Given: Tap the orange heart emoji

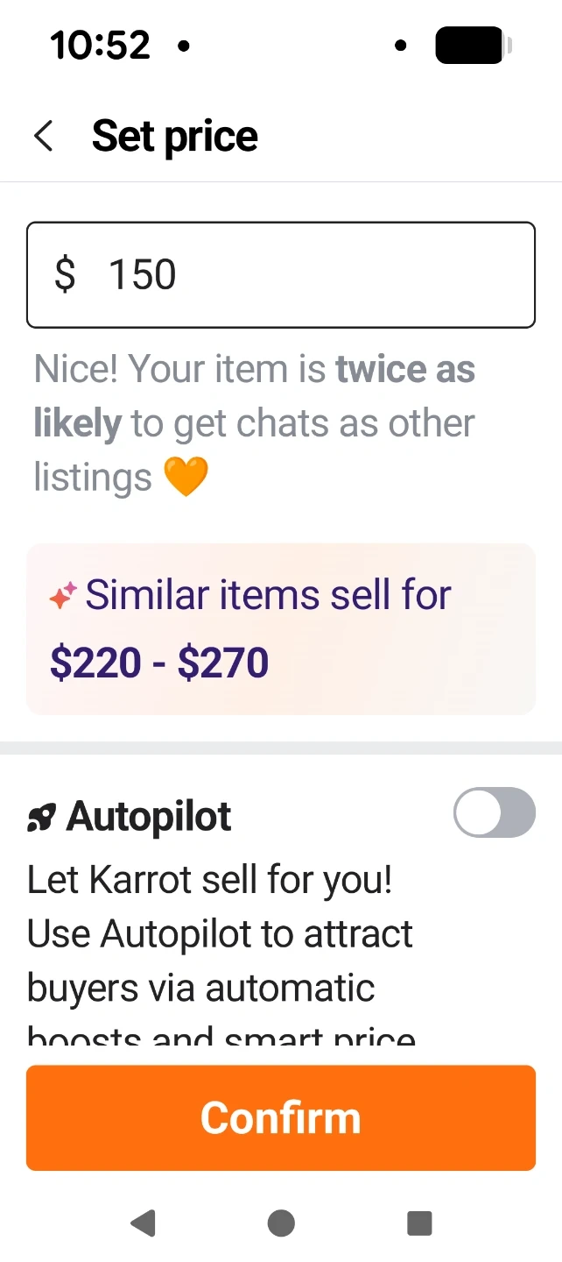Looking at the screenshot, I should coord(186,478).
